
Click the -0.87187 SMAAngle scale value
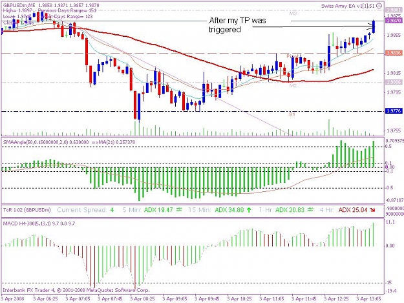[x=394, y=200]
